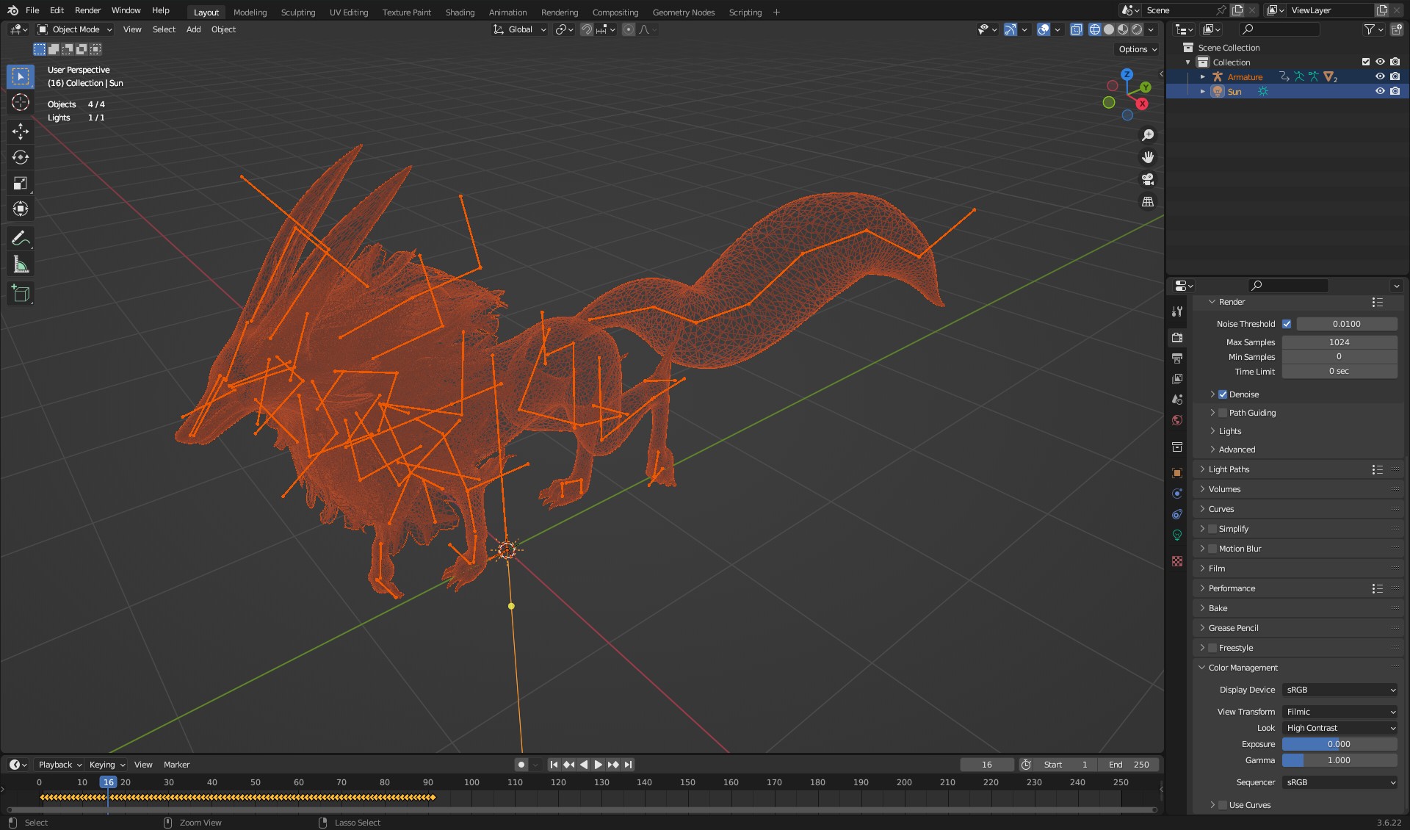Hide Armature in viewport with eye icon
This screenshot has height=830, width=1410.
pos(1380,76)
